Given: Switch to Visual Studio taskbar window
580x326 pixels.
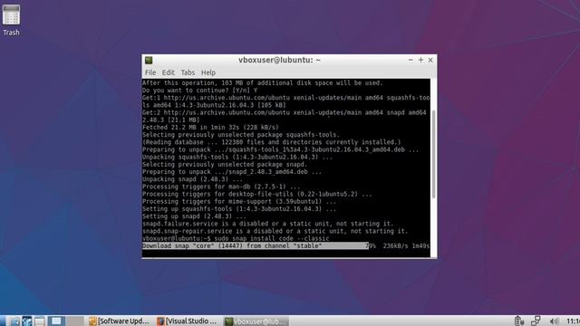Looking at the screenshot, I should tap(187, 321).
